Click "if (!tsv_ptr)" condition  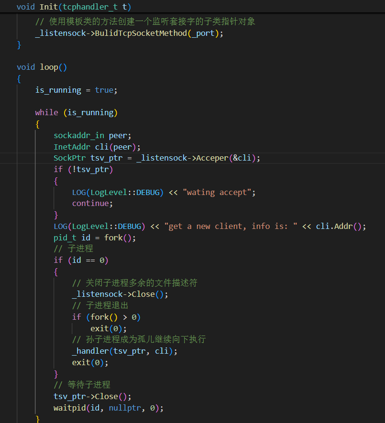pyautogui.click(x=83, y=169)
